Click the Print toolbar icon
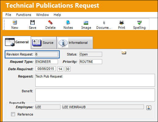158x122 pixels. coord(121,22)
